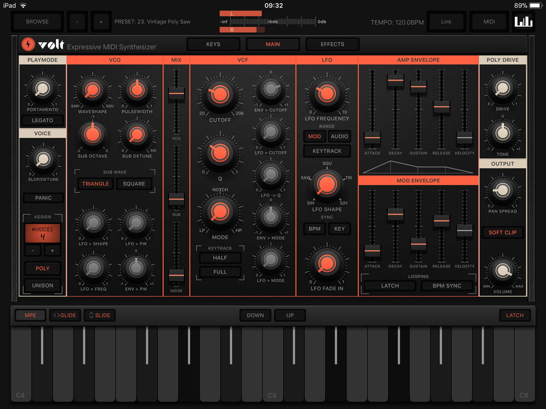Click the Portamento knob
The height and width of the screenshot is (409, 546).
click(42, 89)
